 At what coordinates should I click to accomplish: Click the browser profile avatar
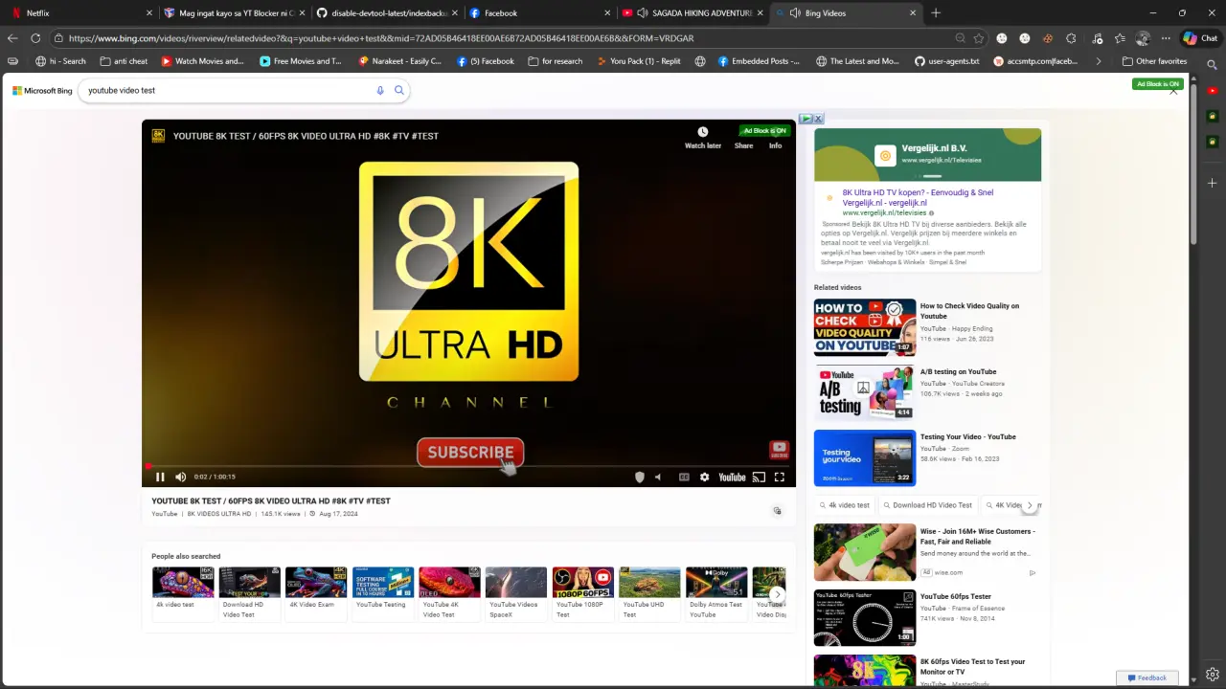point(1143,38)
